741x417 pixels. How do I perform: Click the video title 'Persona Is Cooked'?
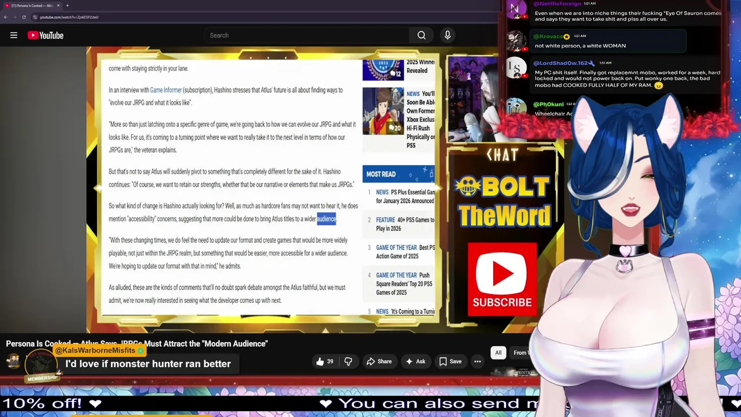pos(137,343)
